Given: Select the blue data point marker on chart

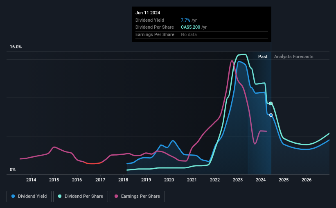Looking at the screenshot, I should 271,115.
